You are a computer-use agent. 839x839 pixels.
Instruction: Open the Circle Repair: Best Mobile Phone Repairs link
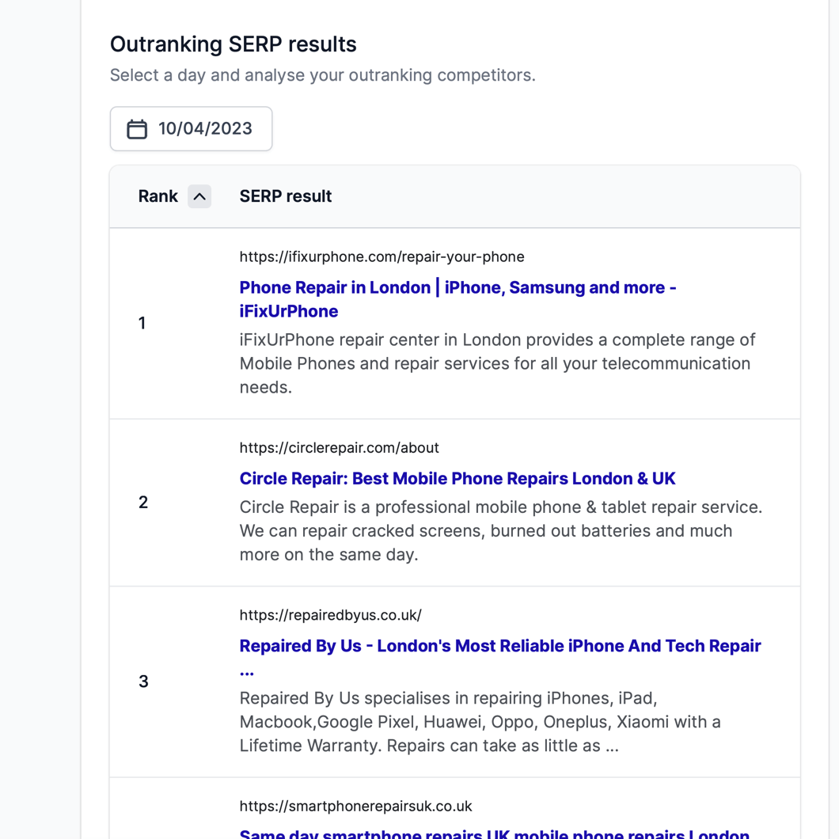coord(457,479)
